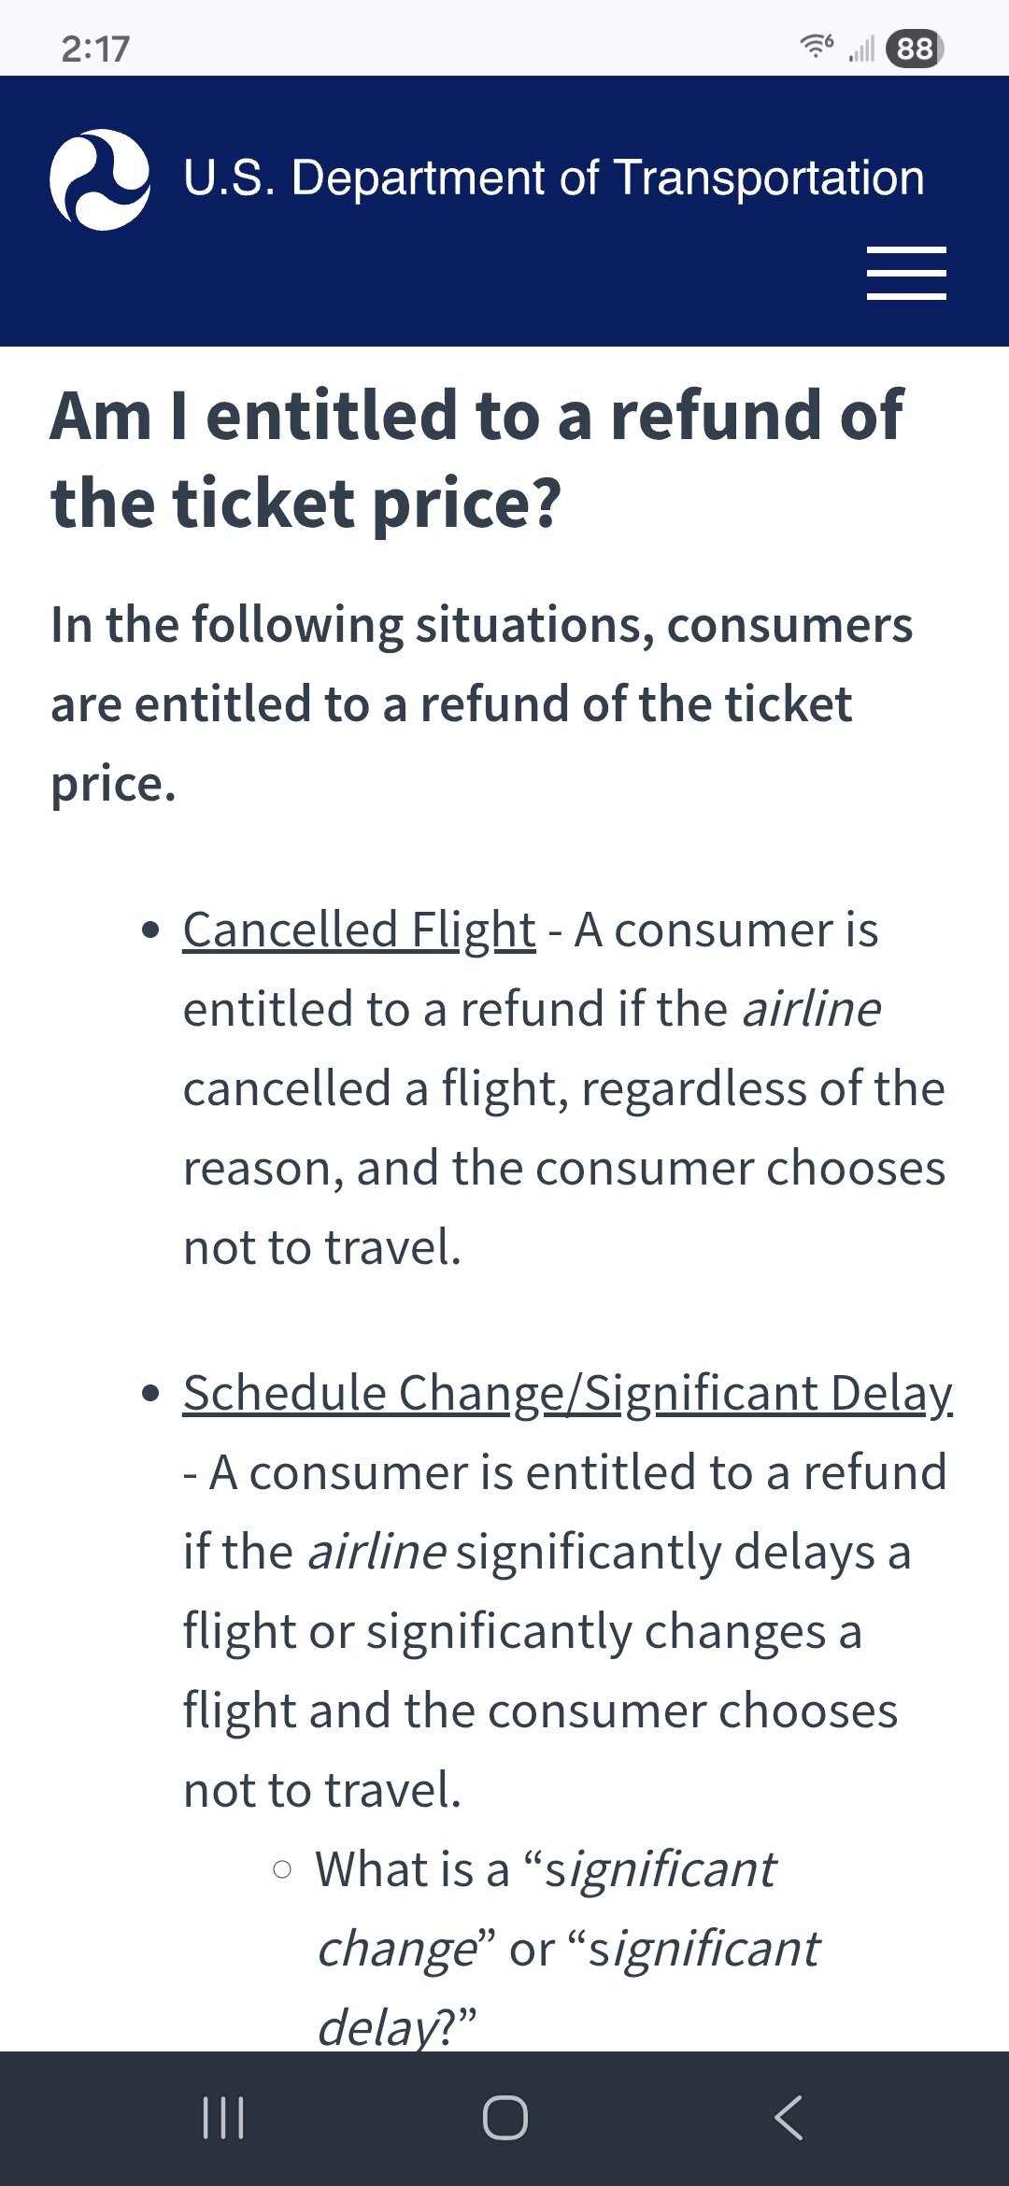The image size is (1009, 2186).
Task: Tap the Wi-Fi status icon
Action: (x=816, y=47)
